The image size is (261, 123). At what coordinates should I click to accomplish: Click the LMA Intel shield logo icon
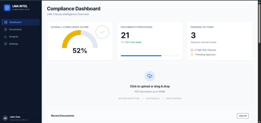click(7, 8)
